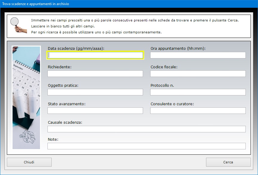Focus the Causale scadenza wide text box

click(x=146, y=129)
